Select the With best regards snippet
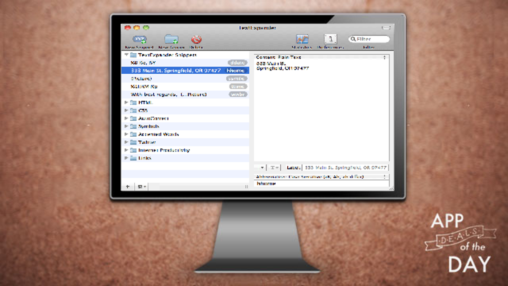 (x=185, y=94)
